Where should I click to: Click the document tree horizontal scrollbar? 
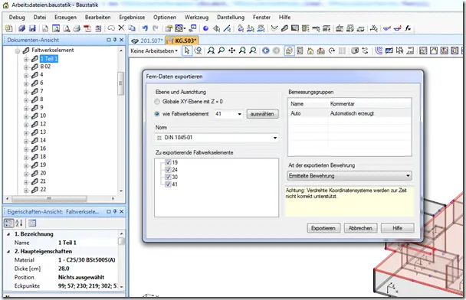(x=50, y=198)
